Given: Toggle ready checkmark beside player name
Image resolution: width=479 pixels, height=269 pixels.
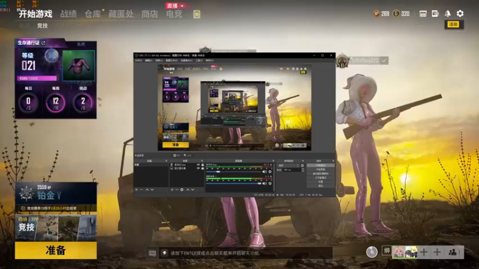Looking at the screenshot, I should 384,60.
